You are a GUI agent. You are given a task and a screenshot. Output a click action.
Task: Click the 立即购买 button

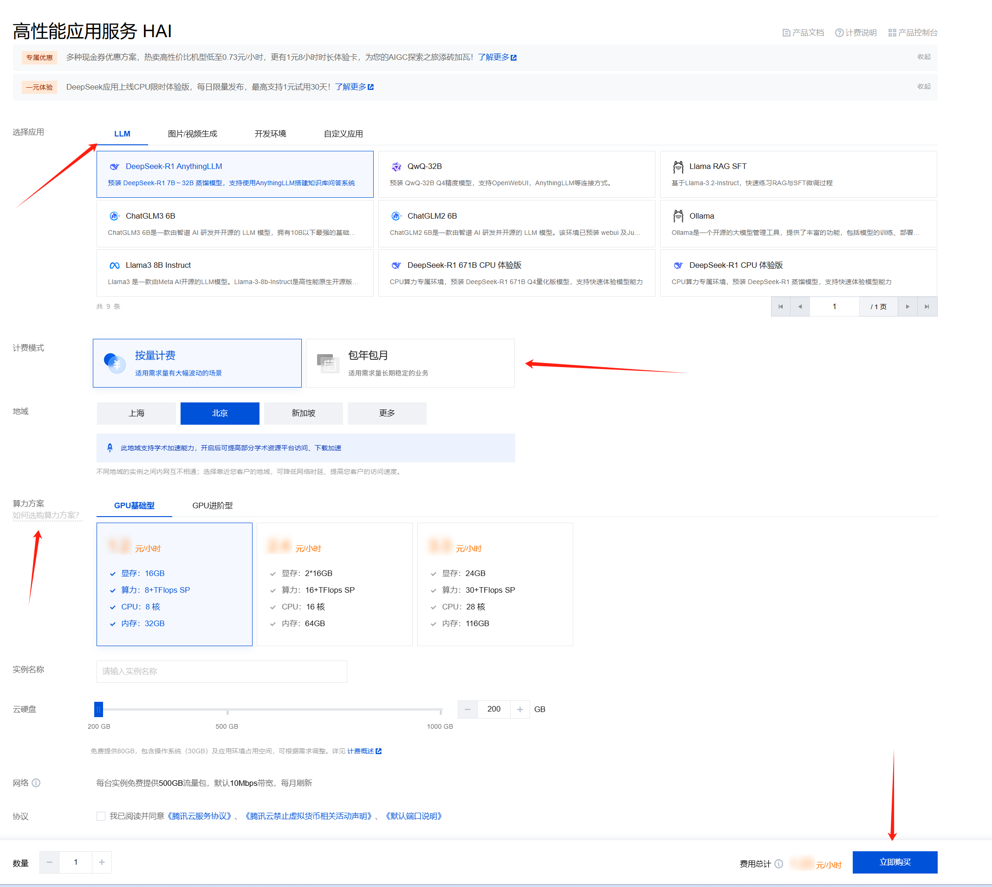895,862
